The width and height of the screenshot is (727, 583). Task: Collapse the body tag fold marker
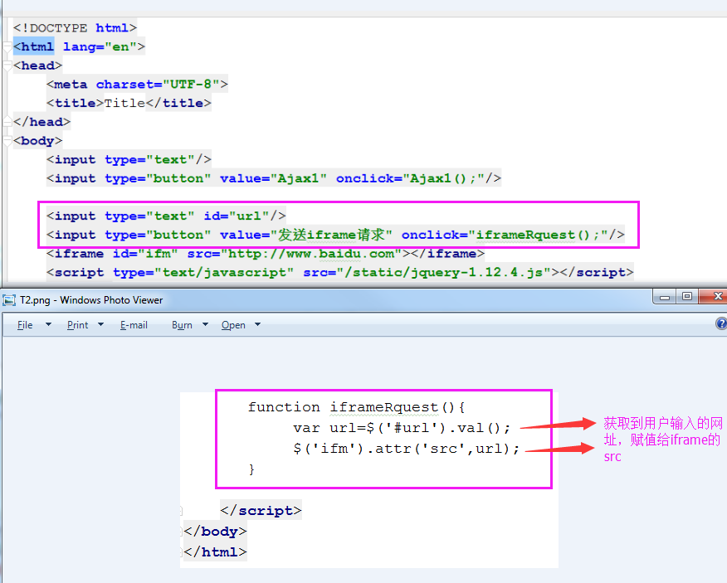[7, 141]
